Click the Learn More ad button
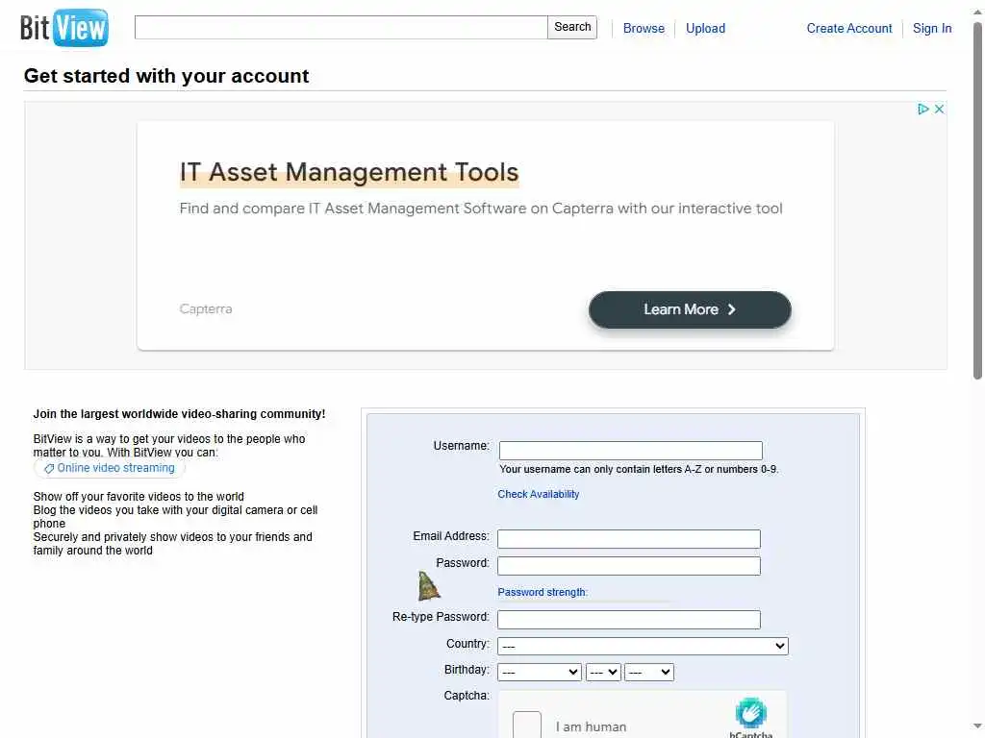This screenshot has height=738, width=985. tap(690, 309)
